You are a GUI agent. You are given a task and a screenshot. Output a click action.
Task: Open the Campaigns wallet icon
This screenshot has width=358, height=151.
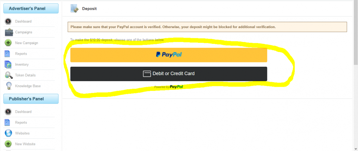click(x=9, y=32)
